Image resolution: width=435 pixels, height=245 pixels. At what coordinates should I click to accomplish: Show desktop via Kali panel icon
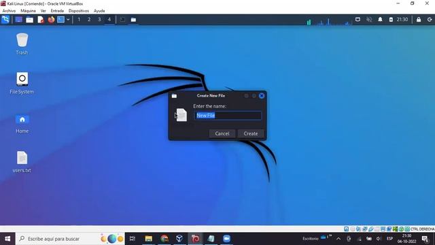[x=18, y=20]
